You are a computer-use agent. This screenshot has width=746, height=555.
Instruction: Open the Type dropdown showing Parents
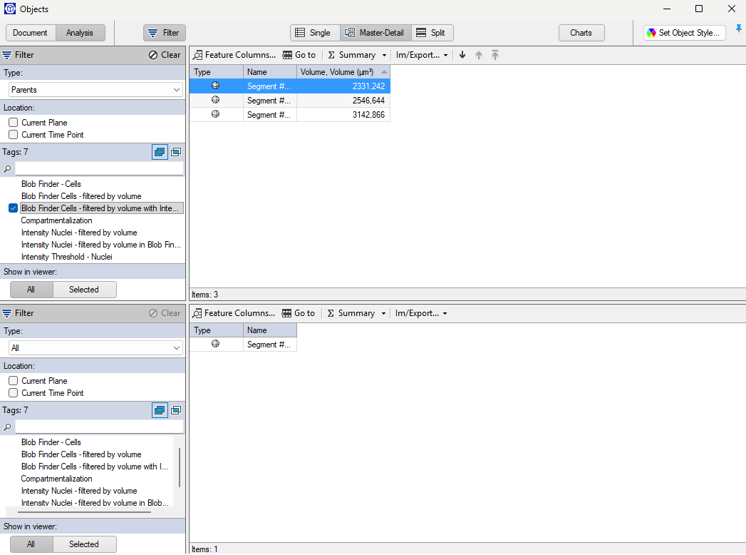tap(95, 89)
